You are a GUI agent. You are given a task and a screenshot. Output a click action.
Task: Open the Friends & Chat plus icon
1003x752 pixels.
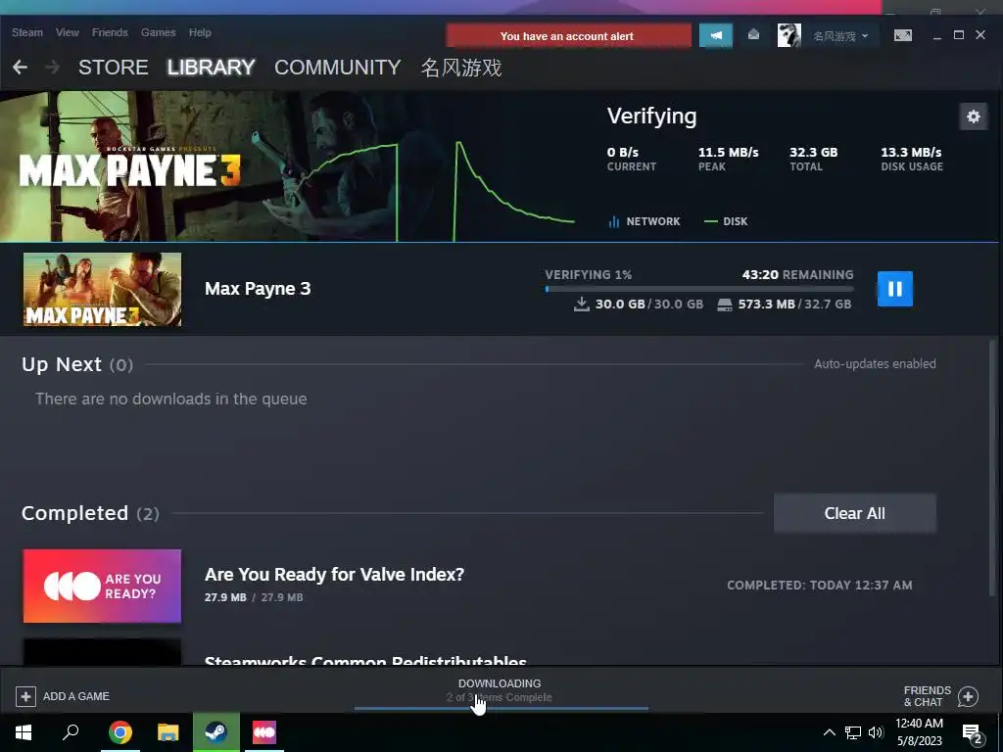968,696
